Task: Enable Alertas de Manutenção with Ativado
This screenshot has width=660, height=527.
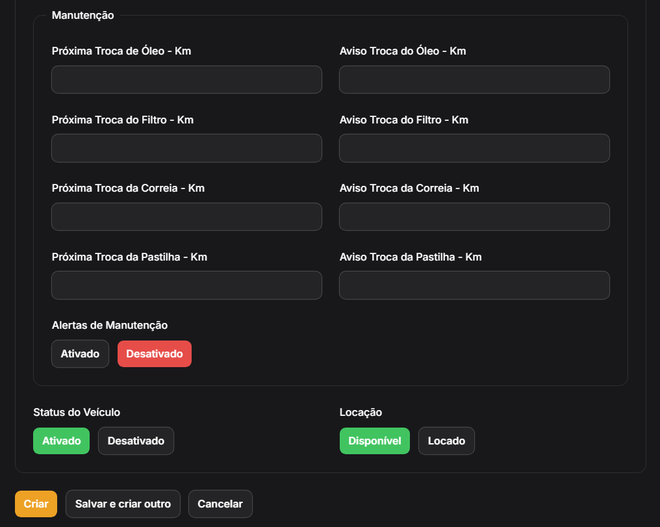Action: click(x=80, y=354)
